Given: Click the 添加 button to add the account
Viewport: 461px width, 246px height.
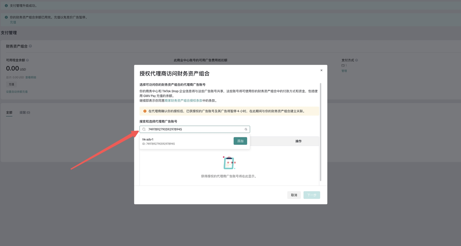Looking at the screenshot, I should 240,141.
